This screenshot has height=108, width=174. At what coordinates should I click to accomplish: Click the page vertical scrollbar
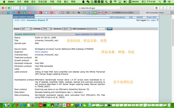coord(173,32)
